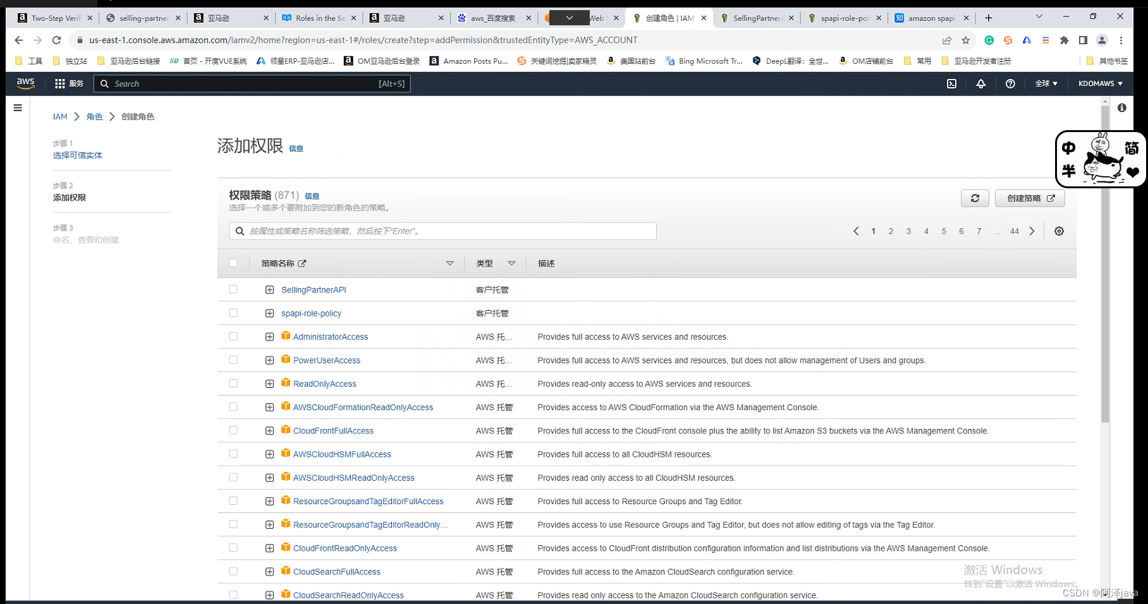The image size is (1148, 604).
Task: Expand the AdministratorAccess row details
Action: point(270,337)
